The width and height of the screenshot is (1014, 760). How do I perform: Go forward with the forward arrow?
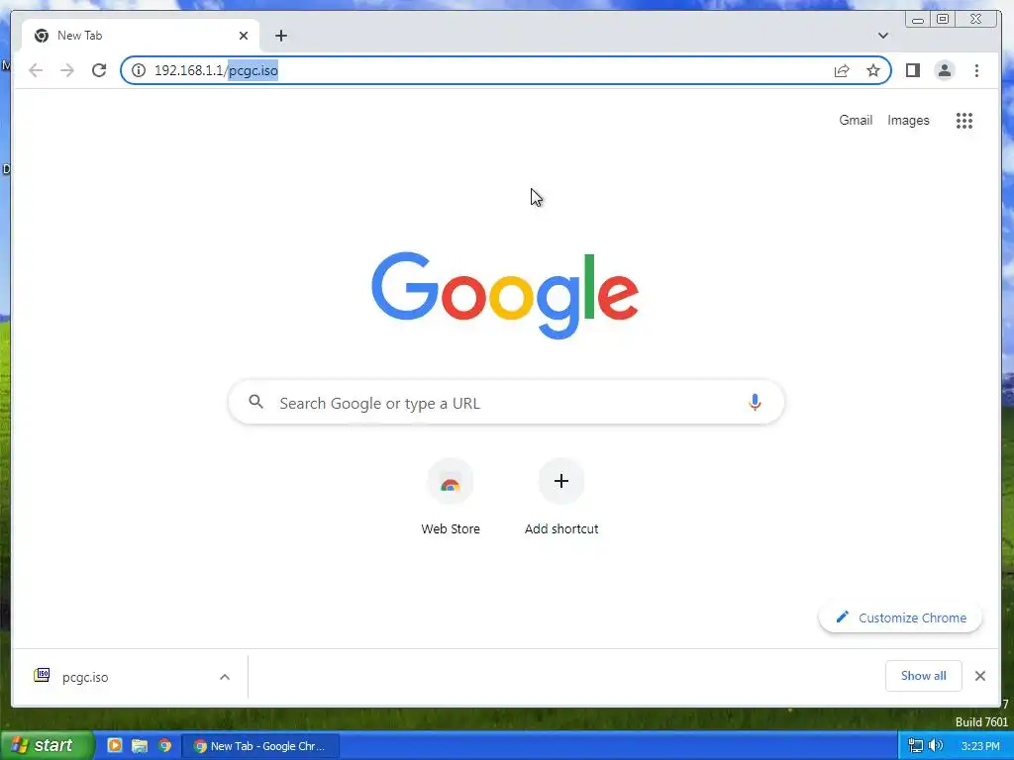[x=67, y=70]
